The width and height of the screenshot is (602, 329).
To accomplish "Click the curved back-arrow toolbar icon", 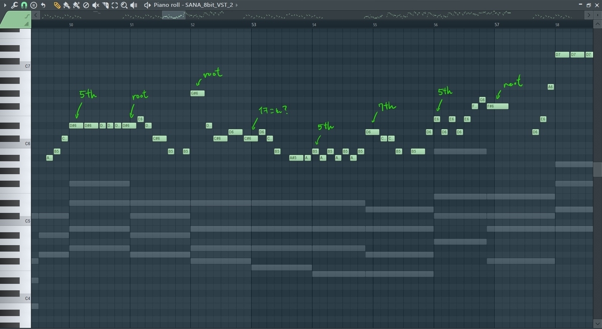I will tap(43, 5).
